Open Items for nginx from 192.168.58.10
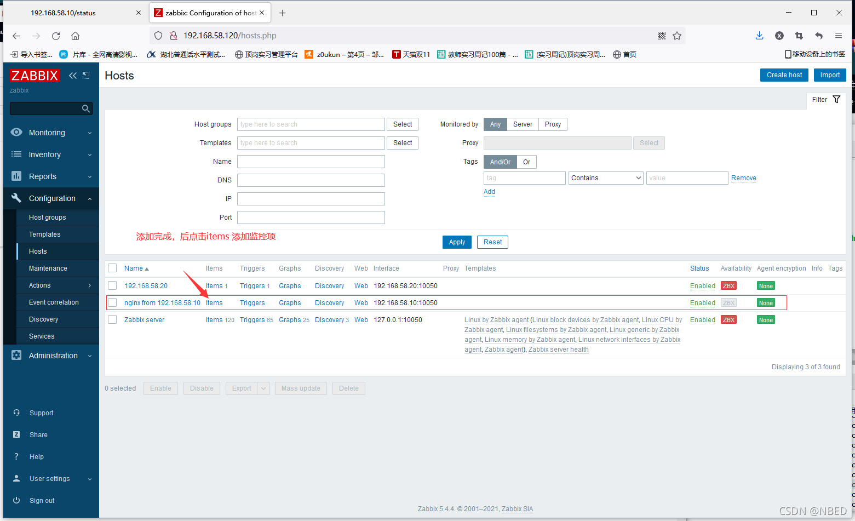 pyautogui.click(x=214, y=303)
